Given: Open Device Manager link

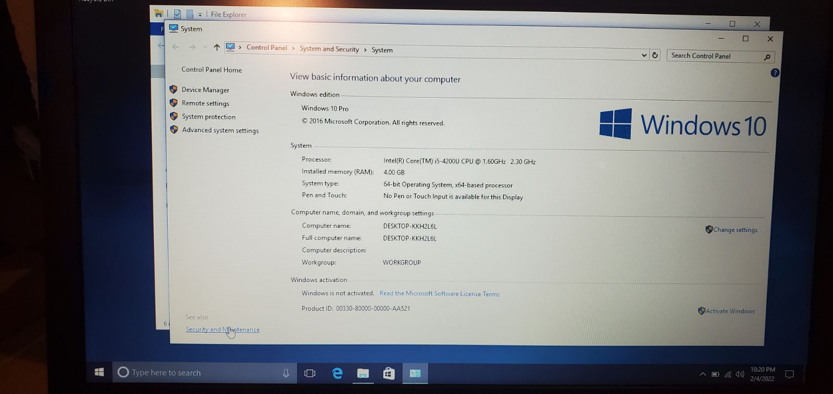Looking at the screenshot, I should click(x=205, y=90).
